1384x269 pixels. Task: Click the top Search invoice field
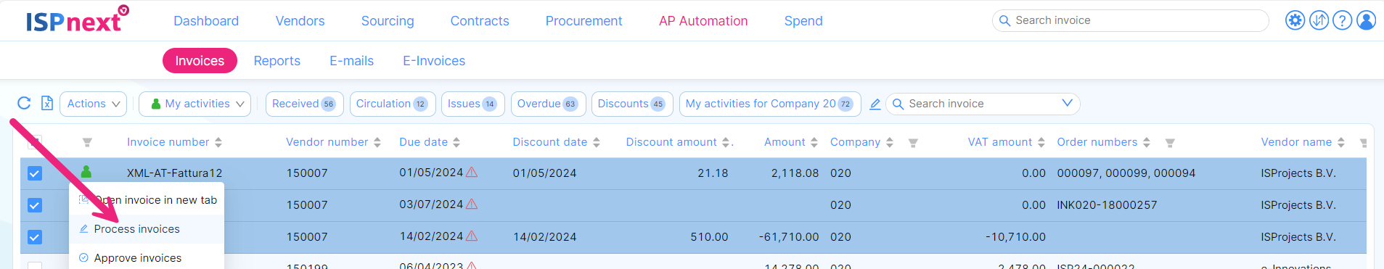pos(1130,20)
